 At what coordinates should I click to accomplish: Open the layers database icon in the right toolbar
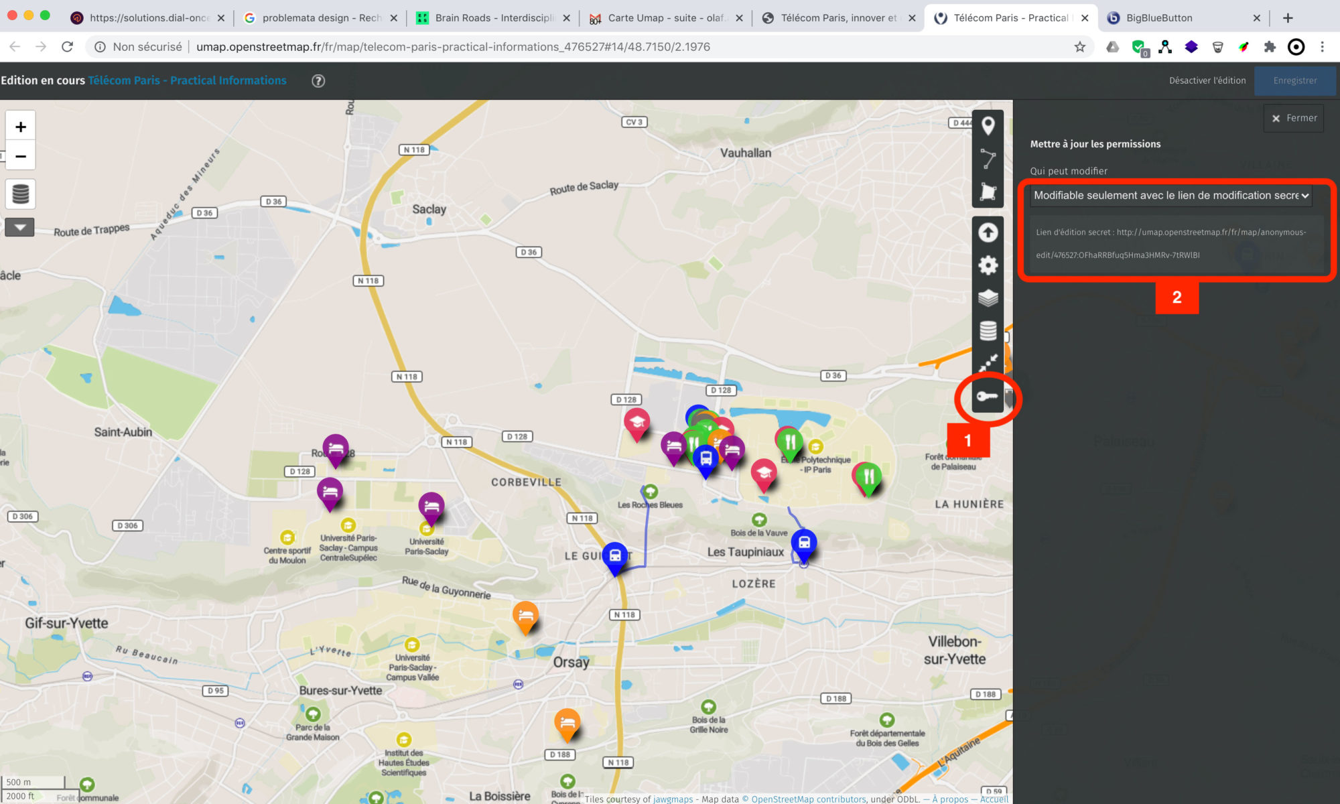[988, 331]
